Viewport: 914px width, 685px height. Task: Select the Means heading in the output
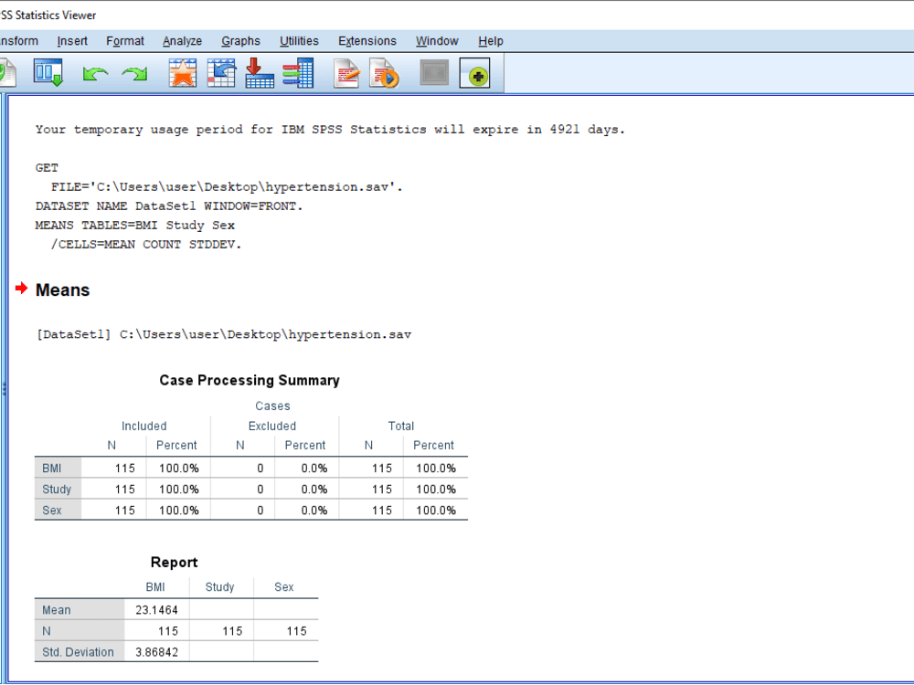coord(61,290)
